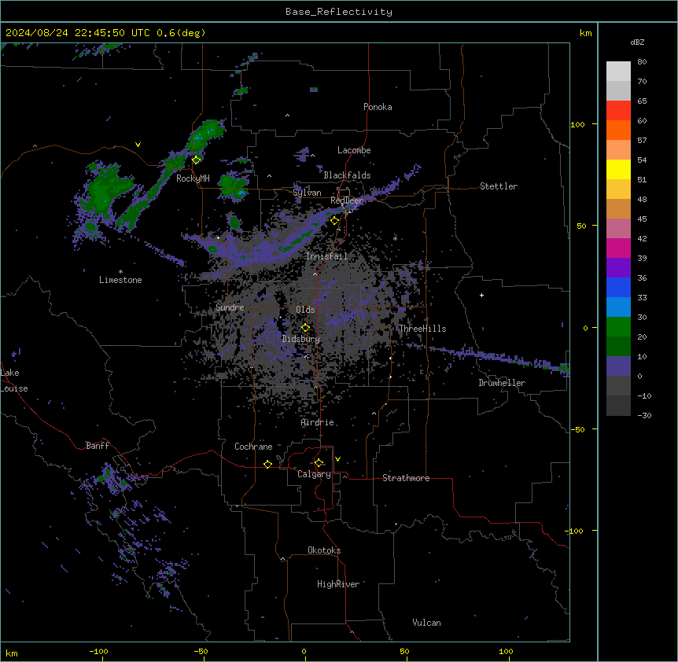This screenshot has height=662, width=678.
Task: Select the orange 57-60 dBZ legend swatch
Action: (x=618, y=130)
